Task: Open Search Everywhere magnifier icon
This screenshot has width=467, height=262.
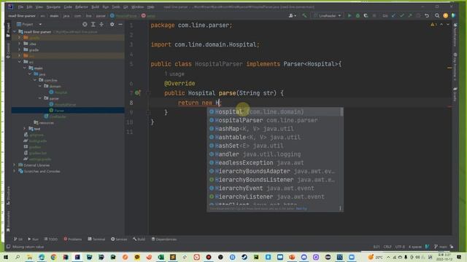Action: (x=437, y=15)
